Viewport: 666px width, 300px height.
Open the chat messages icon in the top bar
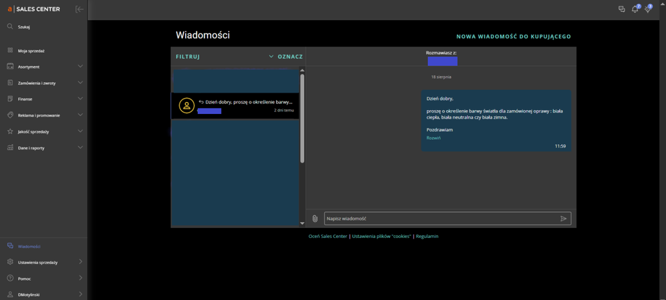[x=621, y=9]
